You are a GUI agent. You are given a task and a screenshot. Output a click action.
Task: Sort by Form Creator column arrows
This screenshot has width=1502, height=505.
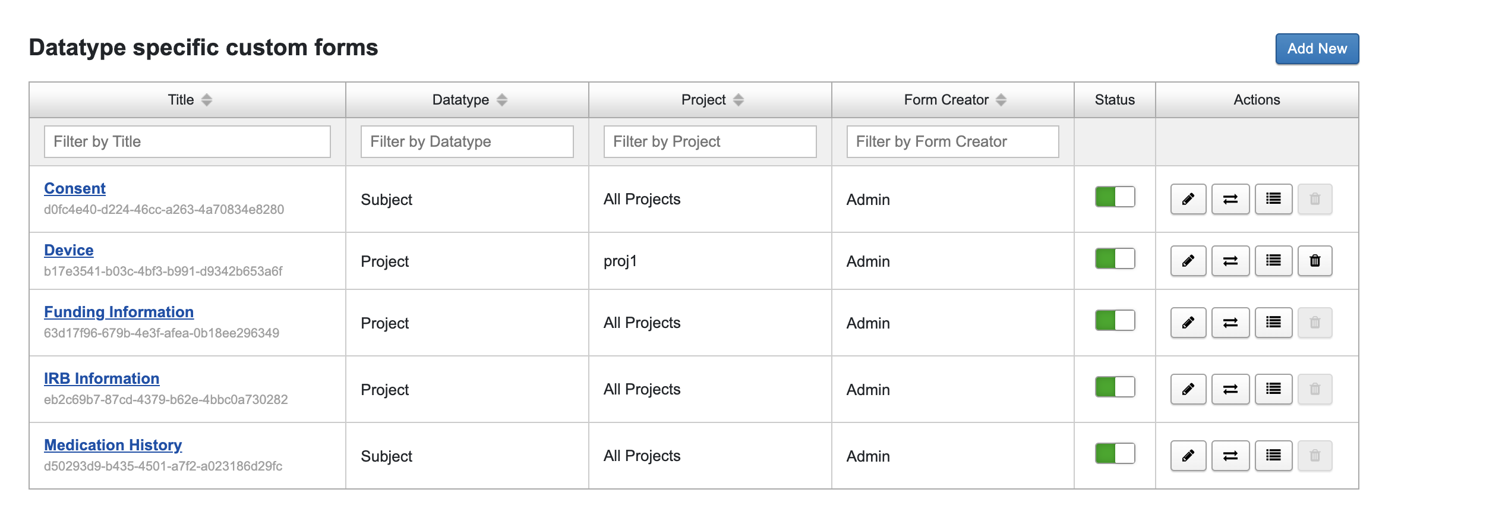tap(1001, 100)
